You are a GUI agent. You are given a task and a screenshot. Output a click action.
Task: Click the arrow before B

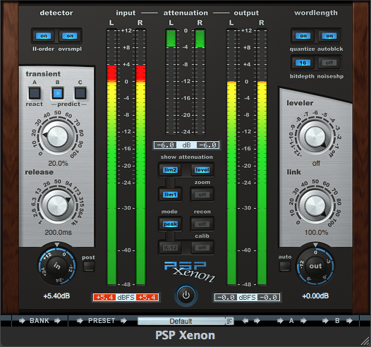click(325, 321)
